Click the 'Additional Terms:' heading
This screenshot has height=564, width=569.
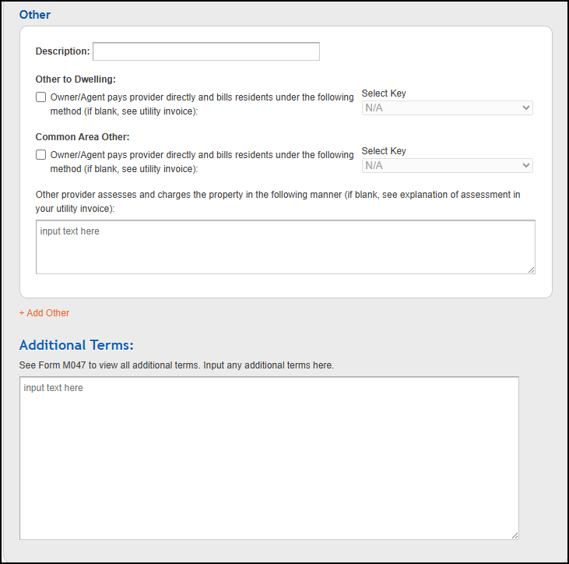[76, 345]
